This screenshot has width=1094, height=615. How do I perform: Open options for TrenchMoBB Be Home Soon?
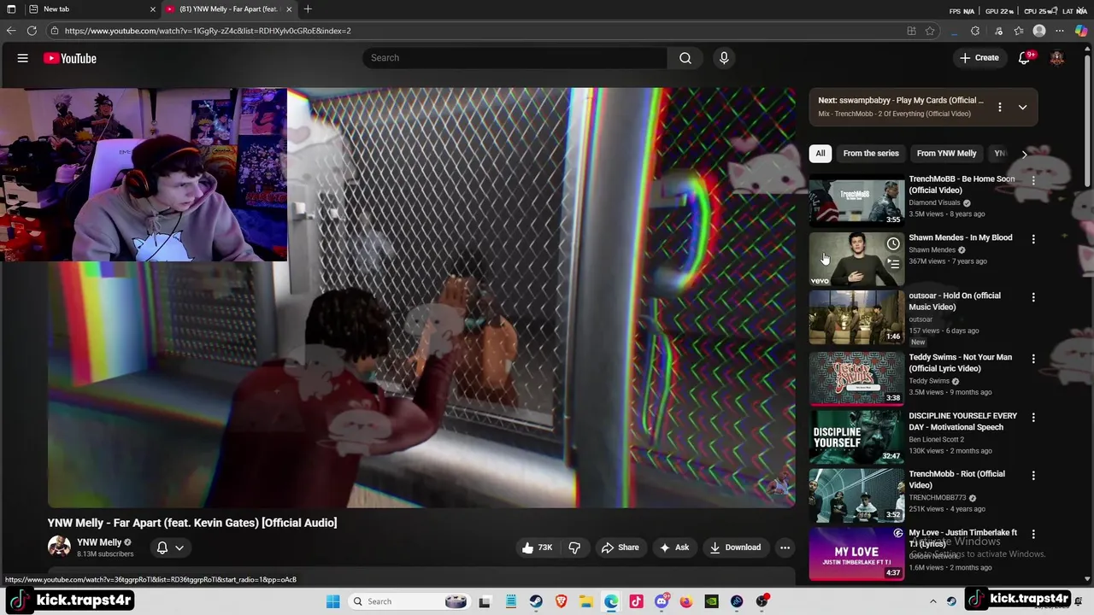1033,180
